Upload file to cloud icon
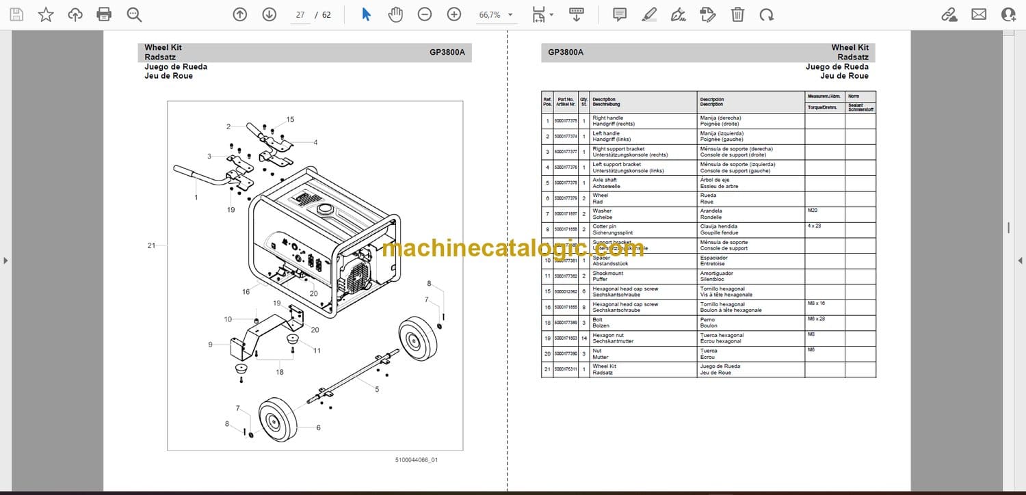 click(x=75, y=14)
